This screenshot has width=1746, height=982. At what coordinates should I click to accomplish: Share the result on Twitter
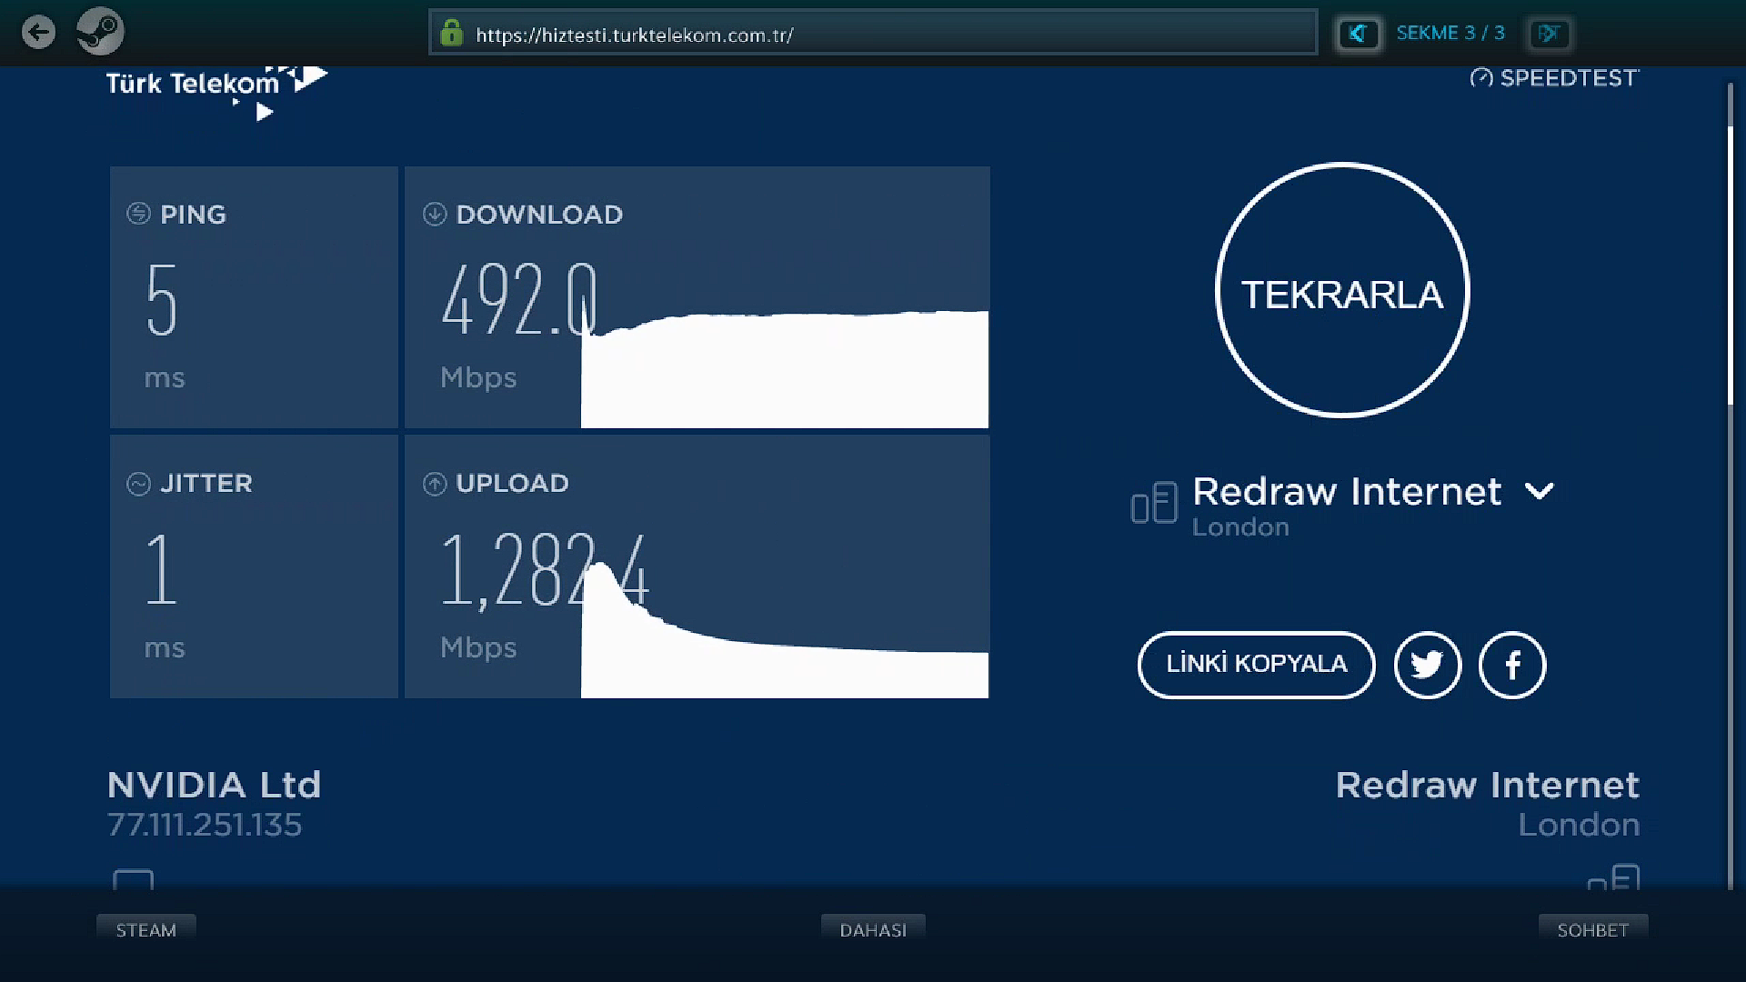[x=1427, y=665]
